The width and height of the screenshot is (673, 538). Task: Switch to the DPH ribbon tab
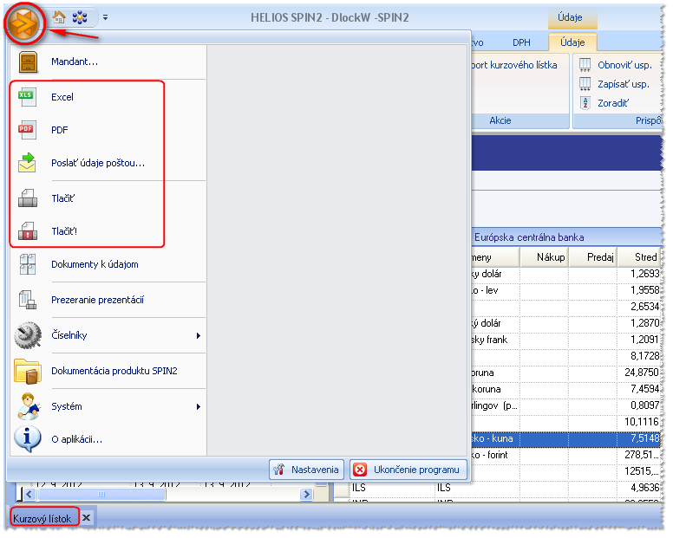coord(521,42)
